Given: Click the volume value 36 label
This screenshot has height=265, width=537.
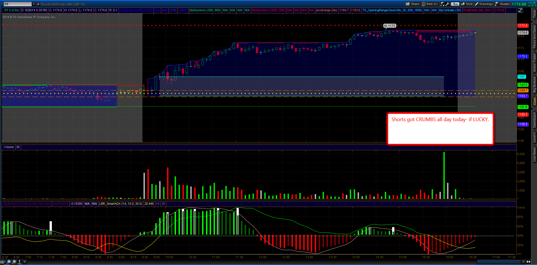Looking at the screenshot, I should tap(18, 147).
